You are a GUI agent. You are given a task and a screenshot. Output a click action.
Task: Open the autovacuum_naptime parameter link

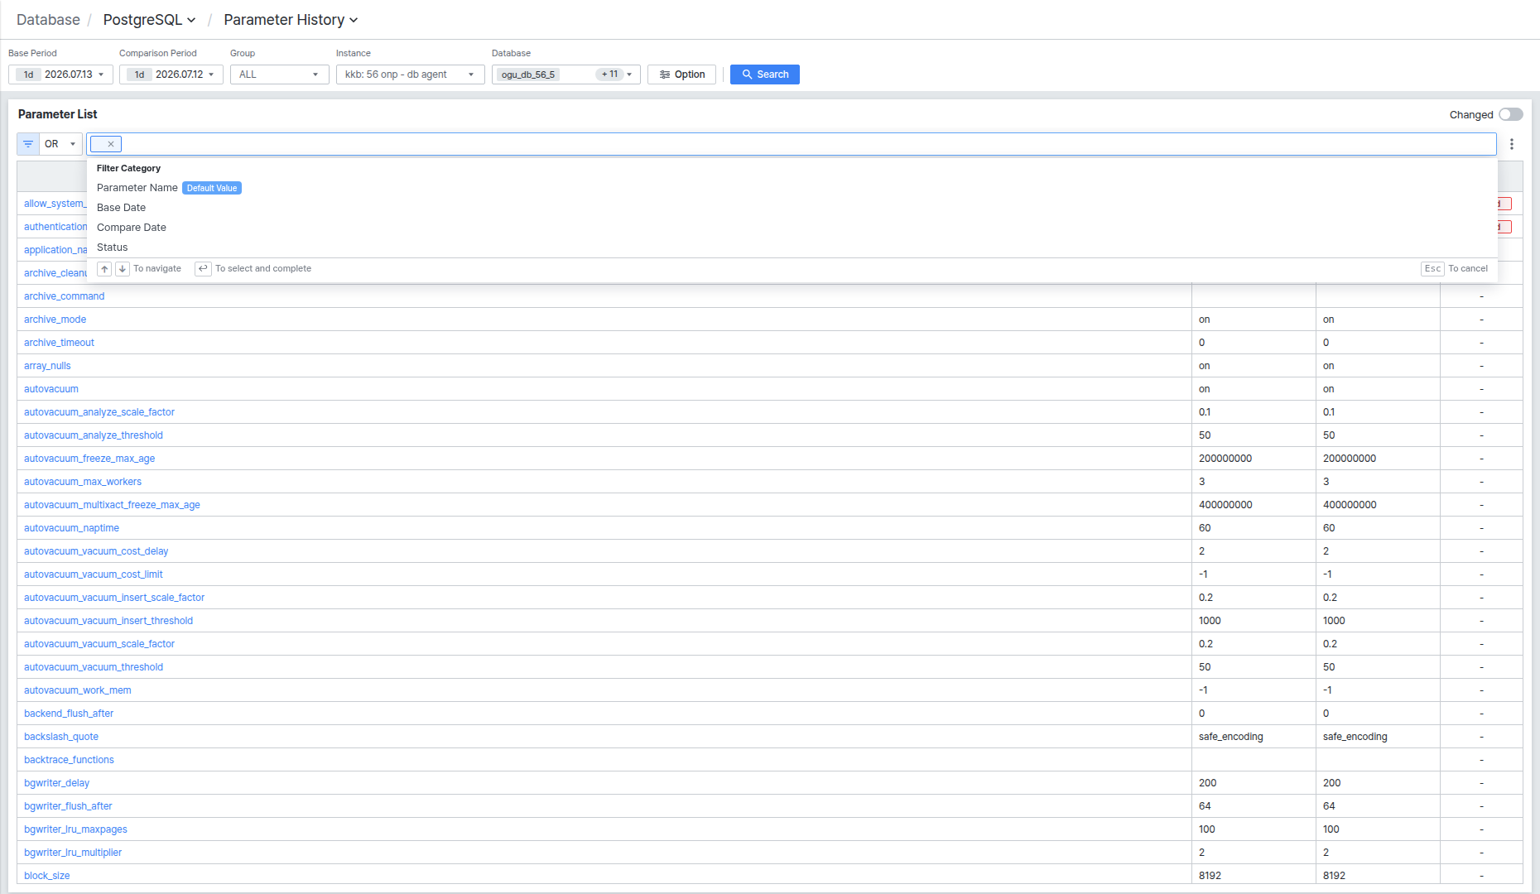click(x=71, y=528)
